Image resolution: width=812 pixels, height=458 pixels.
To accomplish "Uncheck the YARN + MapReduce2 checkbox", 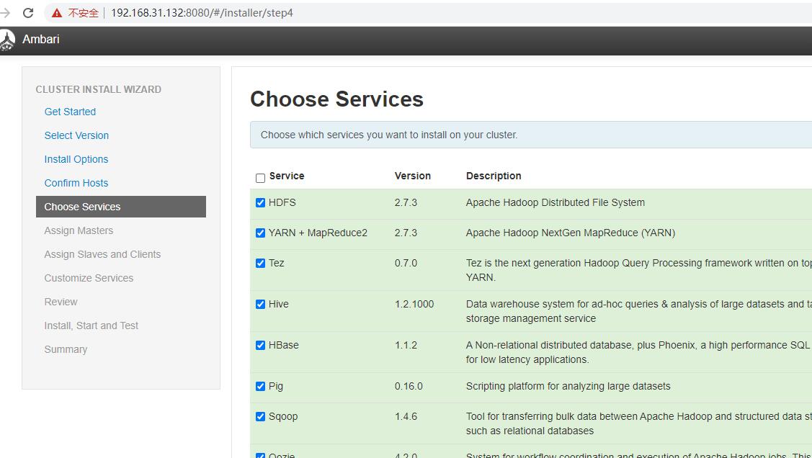I will click(261, 233).
